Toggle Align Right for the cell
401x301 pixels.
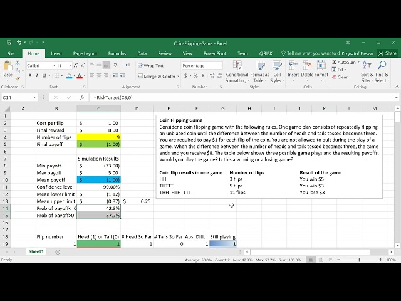click(106, 76)
